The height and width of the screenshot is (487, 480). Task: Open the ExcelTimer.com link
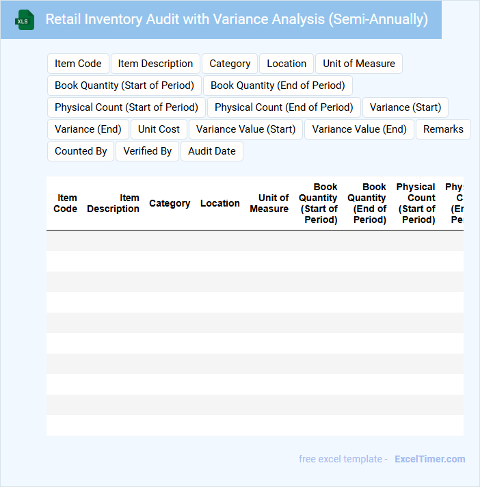point(429,459)
